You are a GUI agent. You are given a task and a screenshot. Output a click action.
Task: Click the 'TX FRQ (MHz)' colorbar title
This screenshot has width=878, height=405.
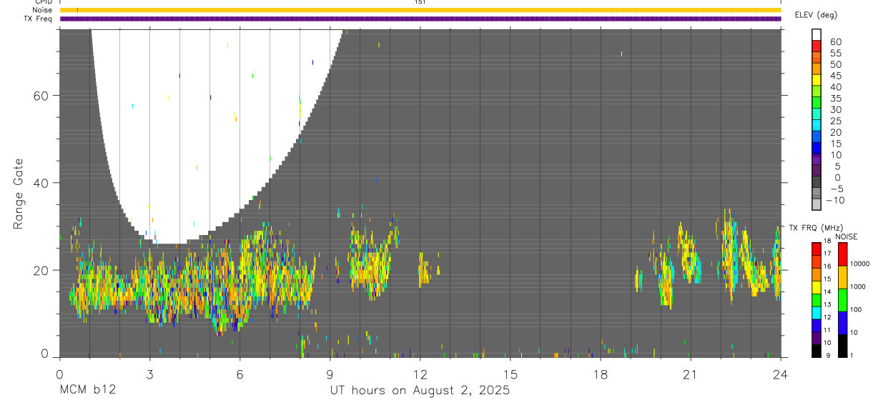(x=815, y=228)
